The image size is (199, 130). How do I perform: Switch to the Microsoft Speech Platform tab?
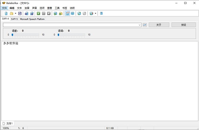[x=32, y=19]
